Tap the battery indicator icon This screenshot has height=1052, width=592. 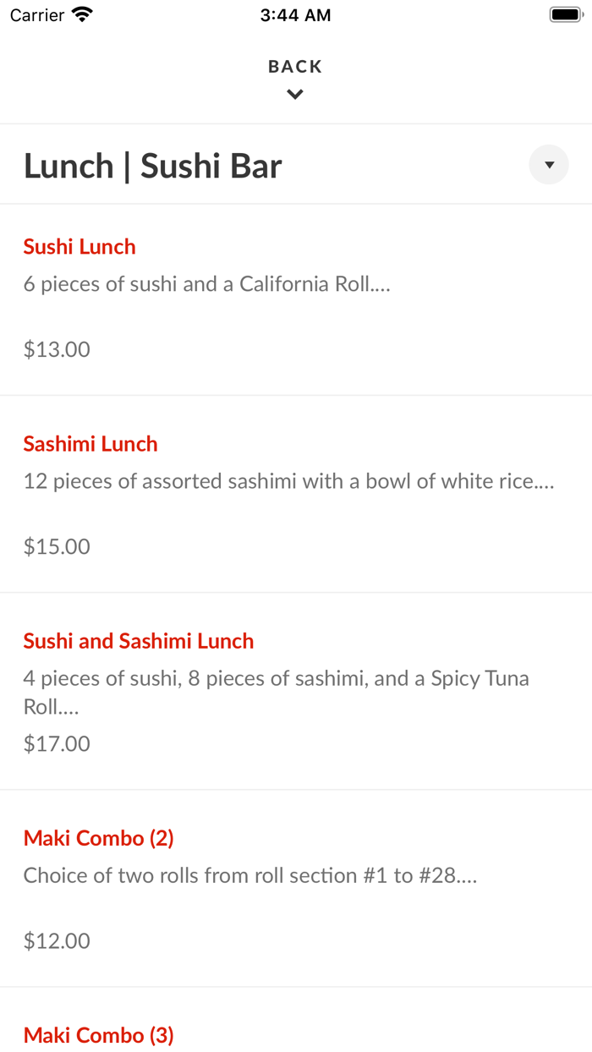pyautogui.click(x=565, y=14)
